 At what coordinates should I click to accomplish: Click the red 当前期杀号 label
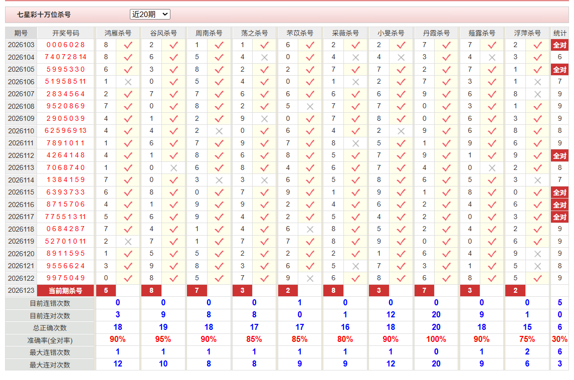coord(66,291)
